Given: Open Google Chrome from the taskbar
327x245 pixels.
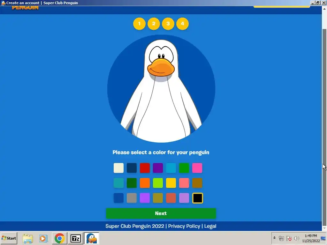Looking at the screenshot, I should pos(60,238).
